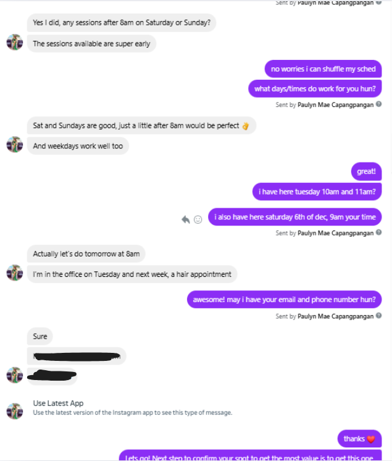
Task: Click sender name under email request message
Action: 336,316
